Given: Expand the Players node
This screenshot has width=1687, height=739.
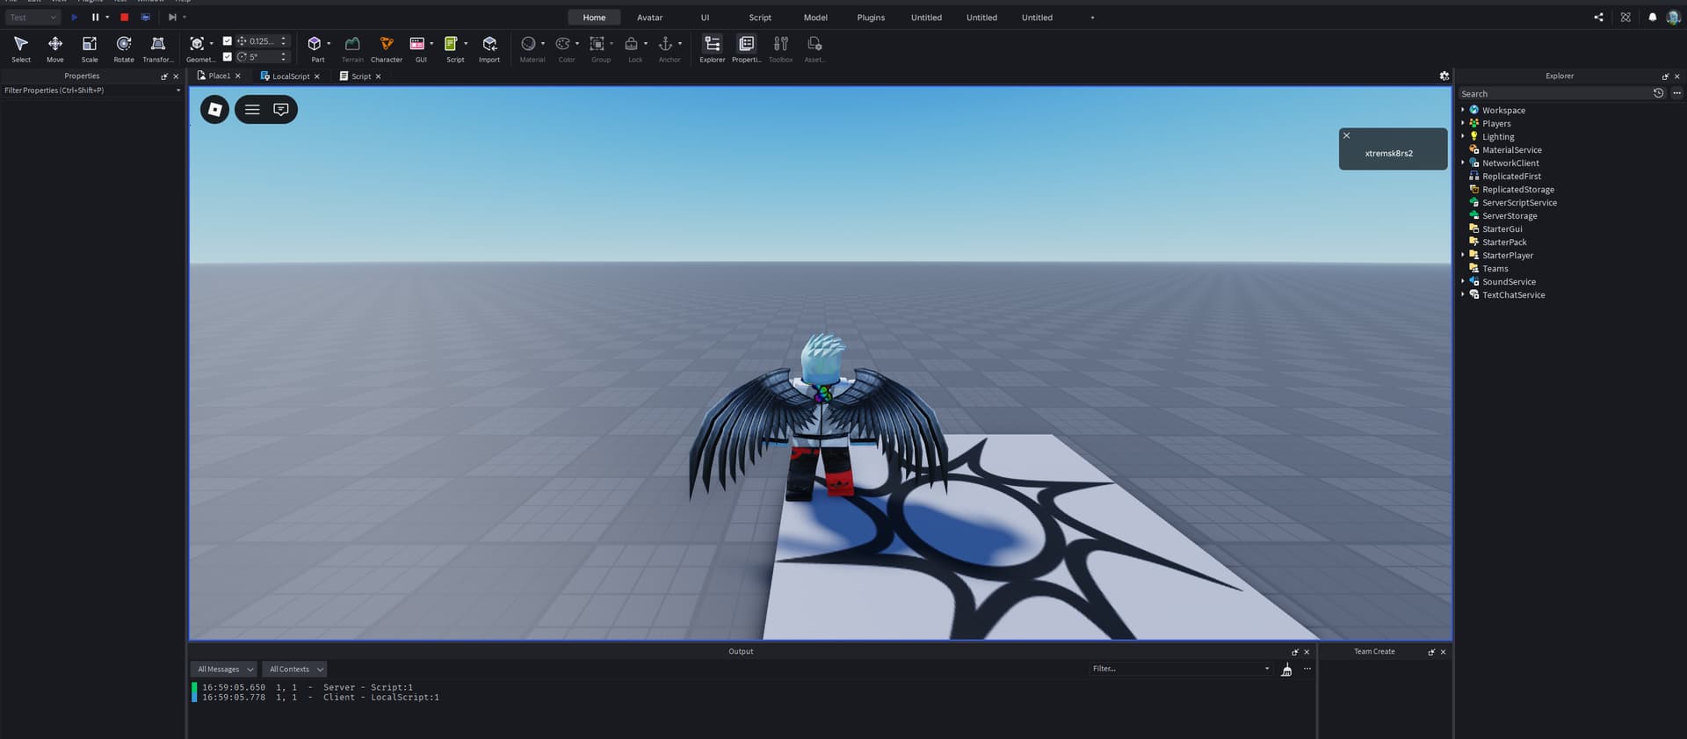Looking at the screenshot, I should pos(1463,123).
